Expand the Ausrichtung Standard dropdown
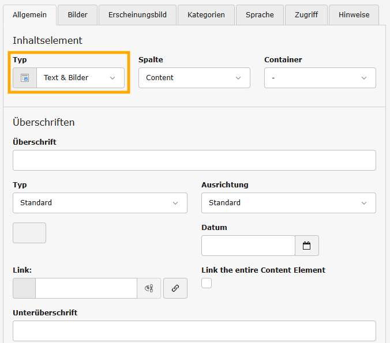Screen dimensions: 390x343 pyautogui.click(x=288, y=203)
